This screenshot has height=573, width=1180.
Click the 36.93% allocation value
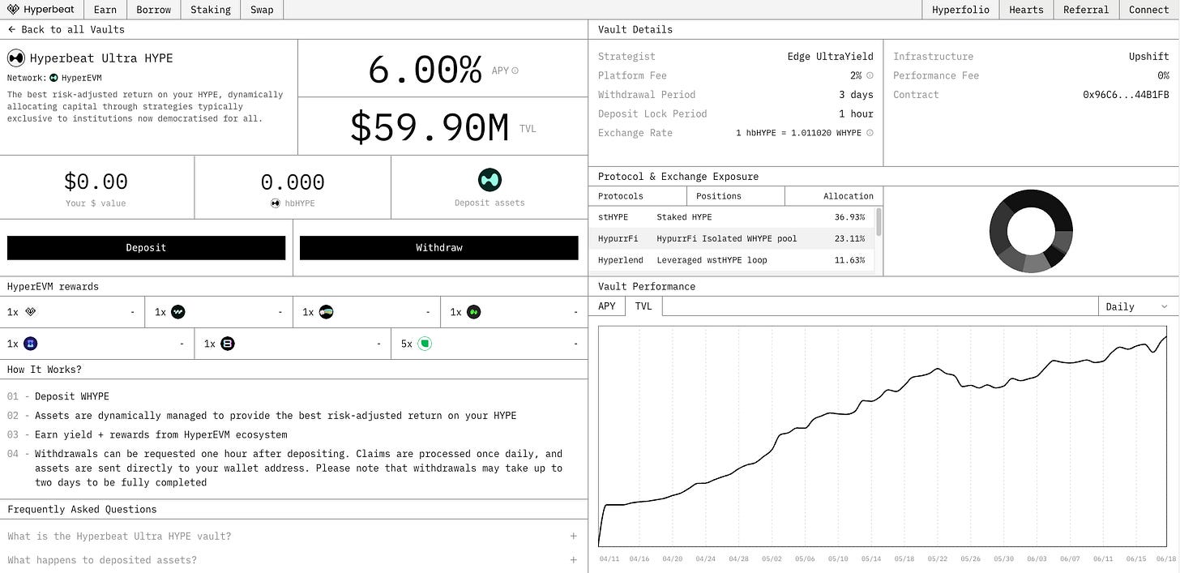point(849,217)
